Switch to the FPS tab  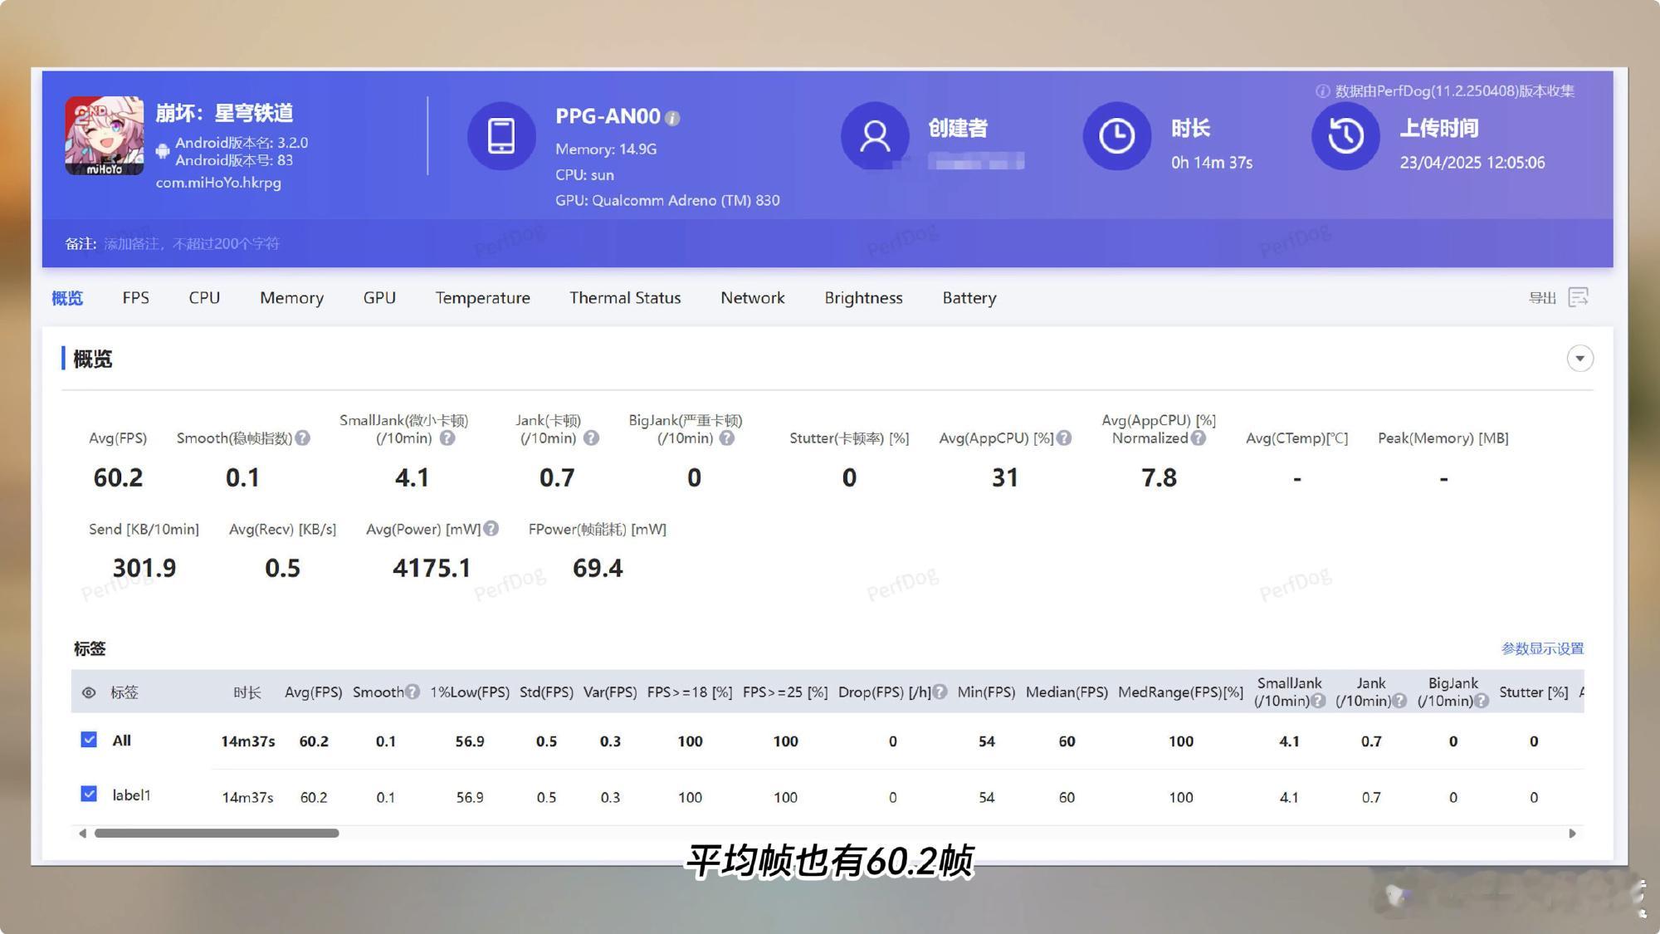135,298
